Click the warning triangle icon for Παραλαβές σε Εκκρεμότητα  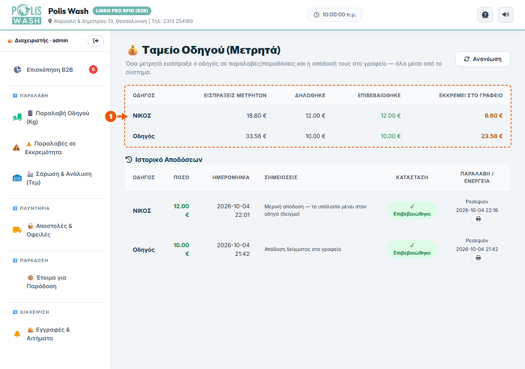pyautogui.click(x=16, y=148)
